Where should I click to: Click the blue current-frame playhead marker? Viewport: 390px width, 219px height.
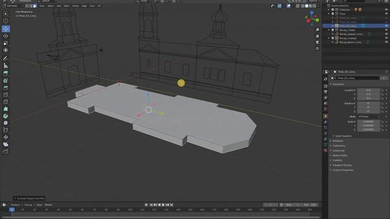click(12, 210)
